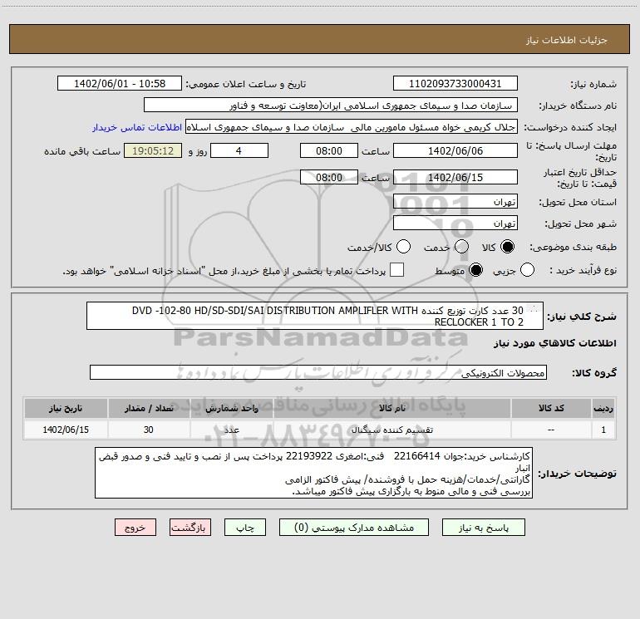
Task: Click the buyer notes text area
Action: click(x=313, y=473)
